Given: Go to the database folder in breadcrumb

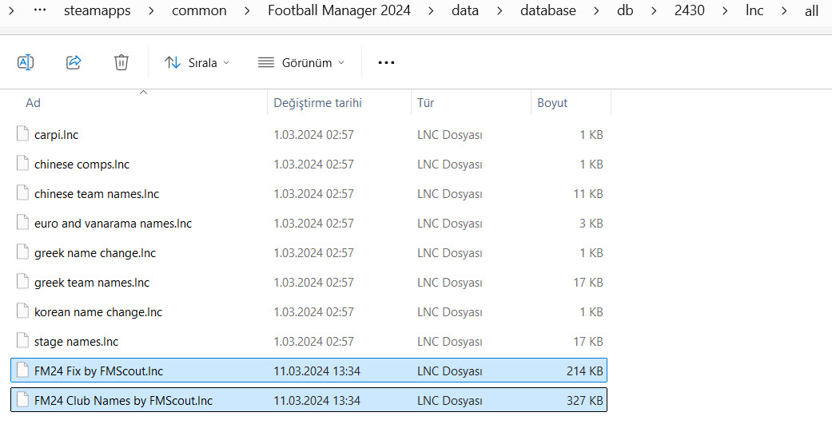Looking at the screenshot, I should pyautogui.click(x=547, y=10).
